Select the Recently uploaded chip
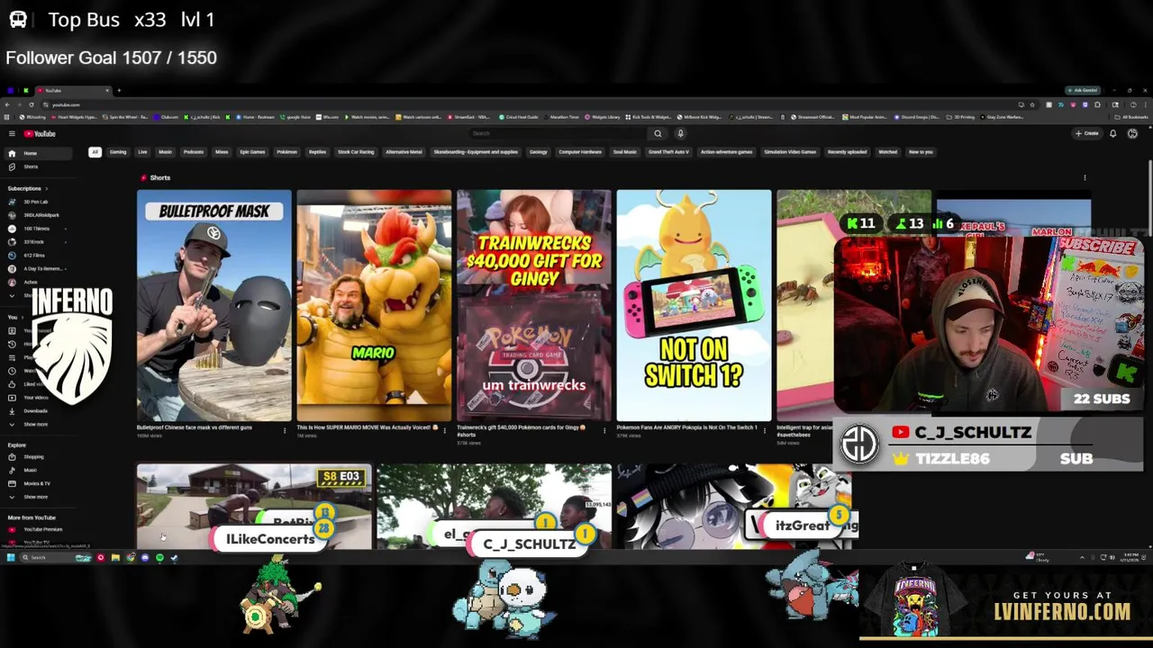 (x=848, y=152)
